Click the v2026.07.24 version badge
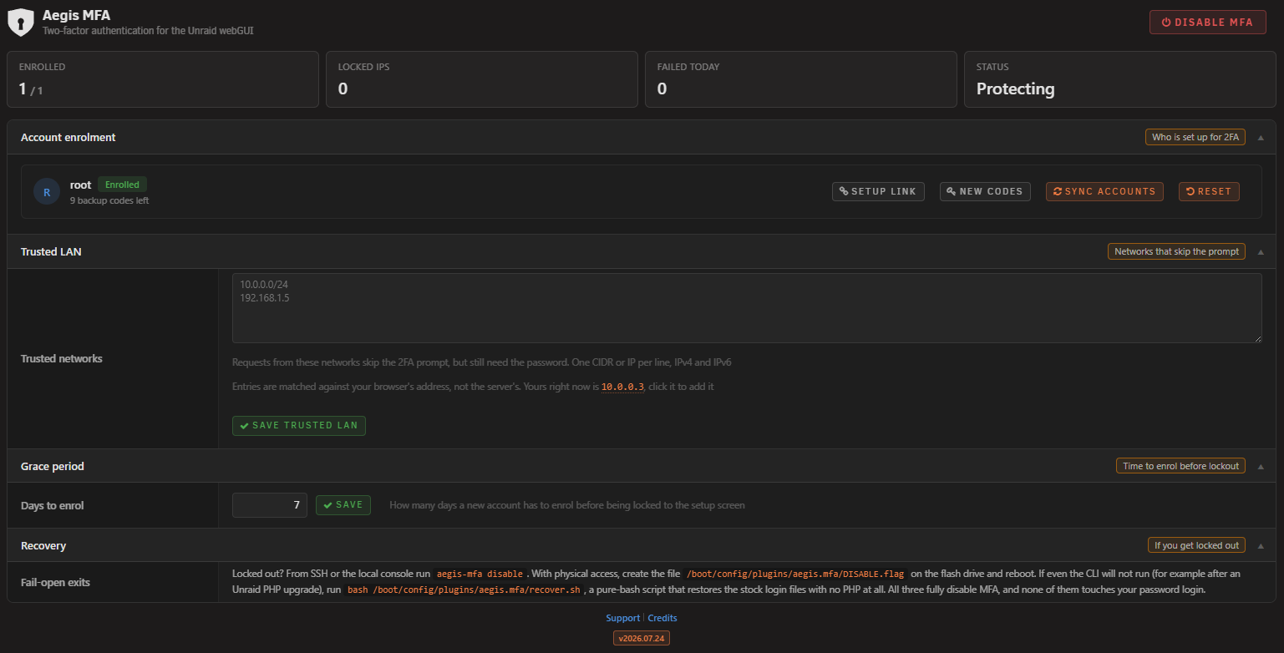The height and width of the screenshot is (653, 1284). pos(642,638)
